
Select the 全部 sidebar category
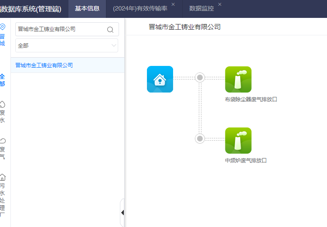[2, 80]
